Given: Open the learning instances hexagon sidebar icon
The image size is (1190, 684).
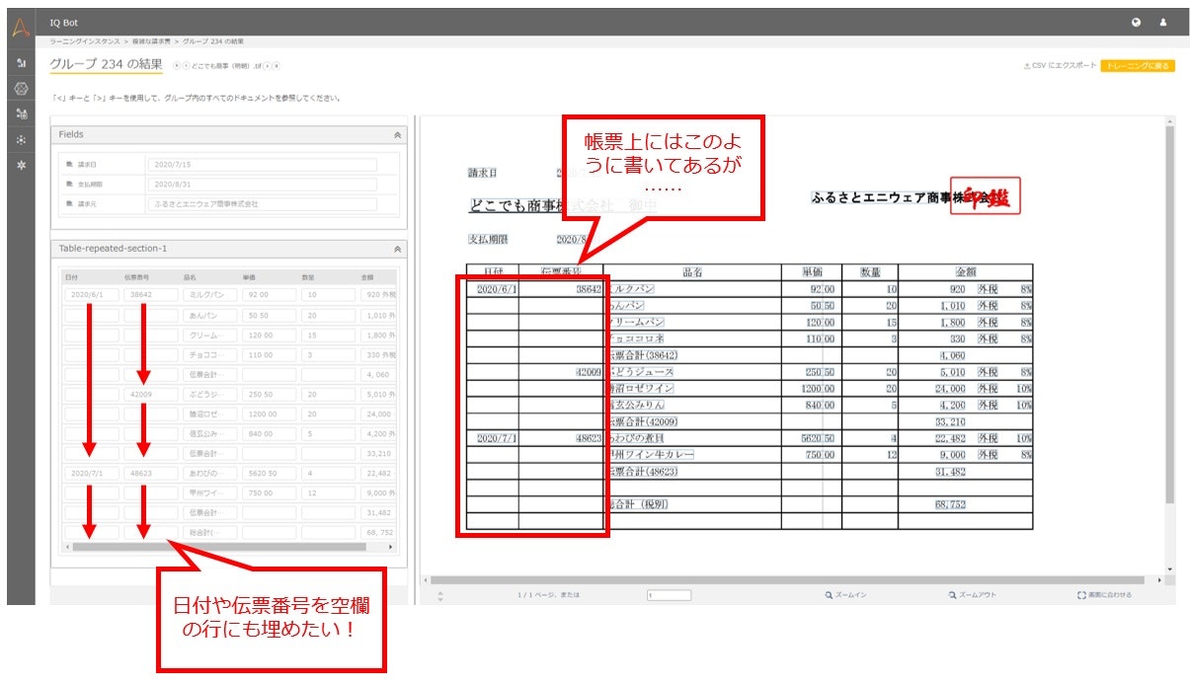Looking at the screenshot, I should 21,89.
